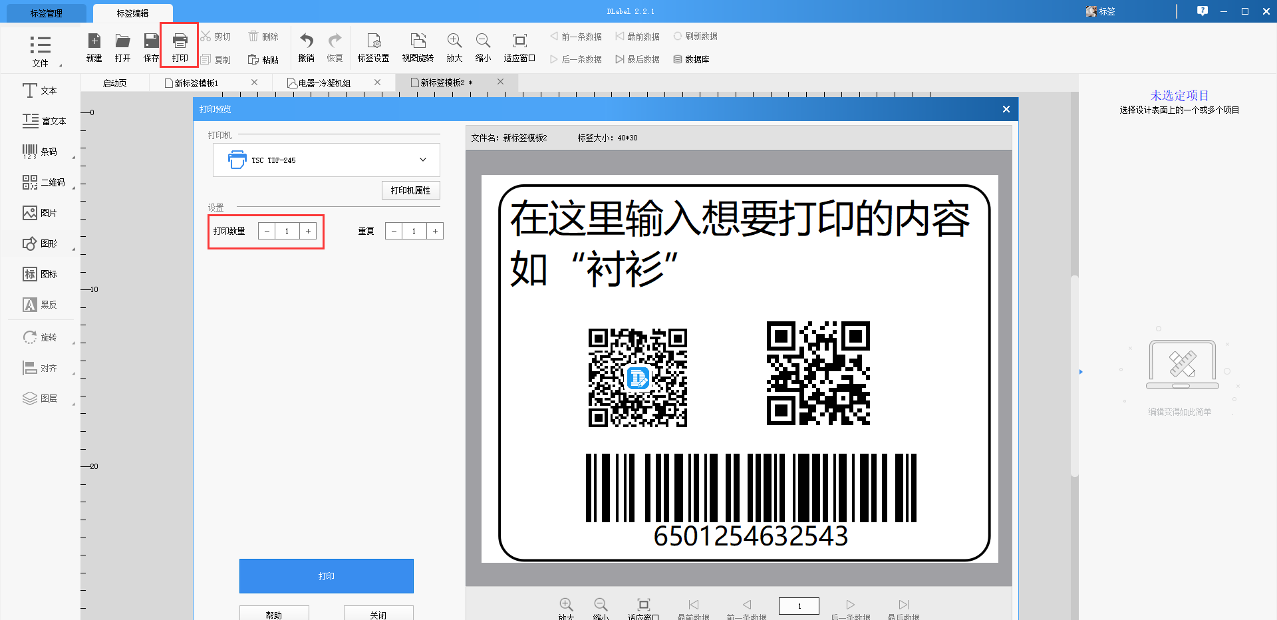Increase 打印数量 with plus button
The image size is (1277, 620).
click(x=308, y=231)
